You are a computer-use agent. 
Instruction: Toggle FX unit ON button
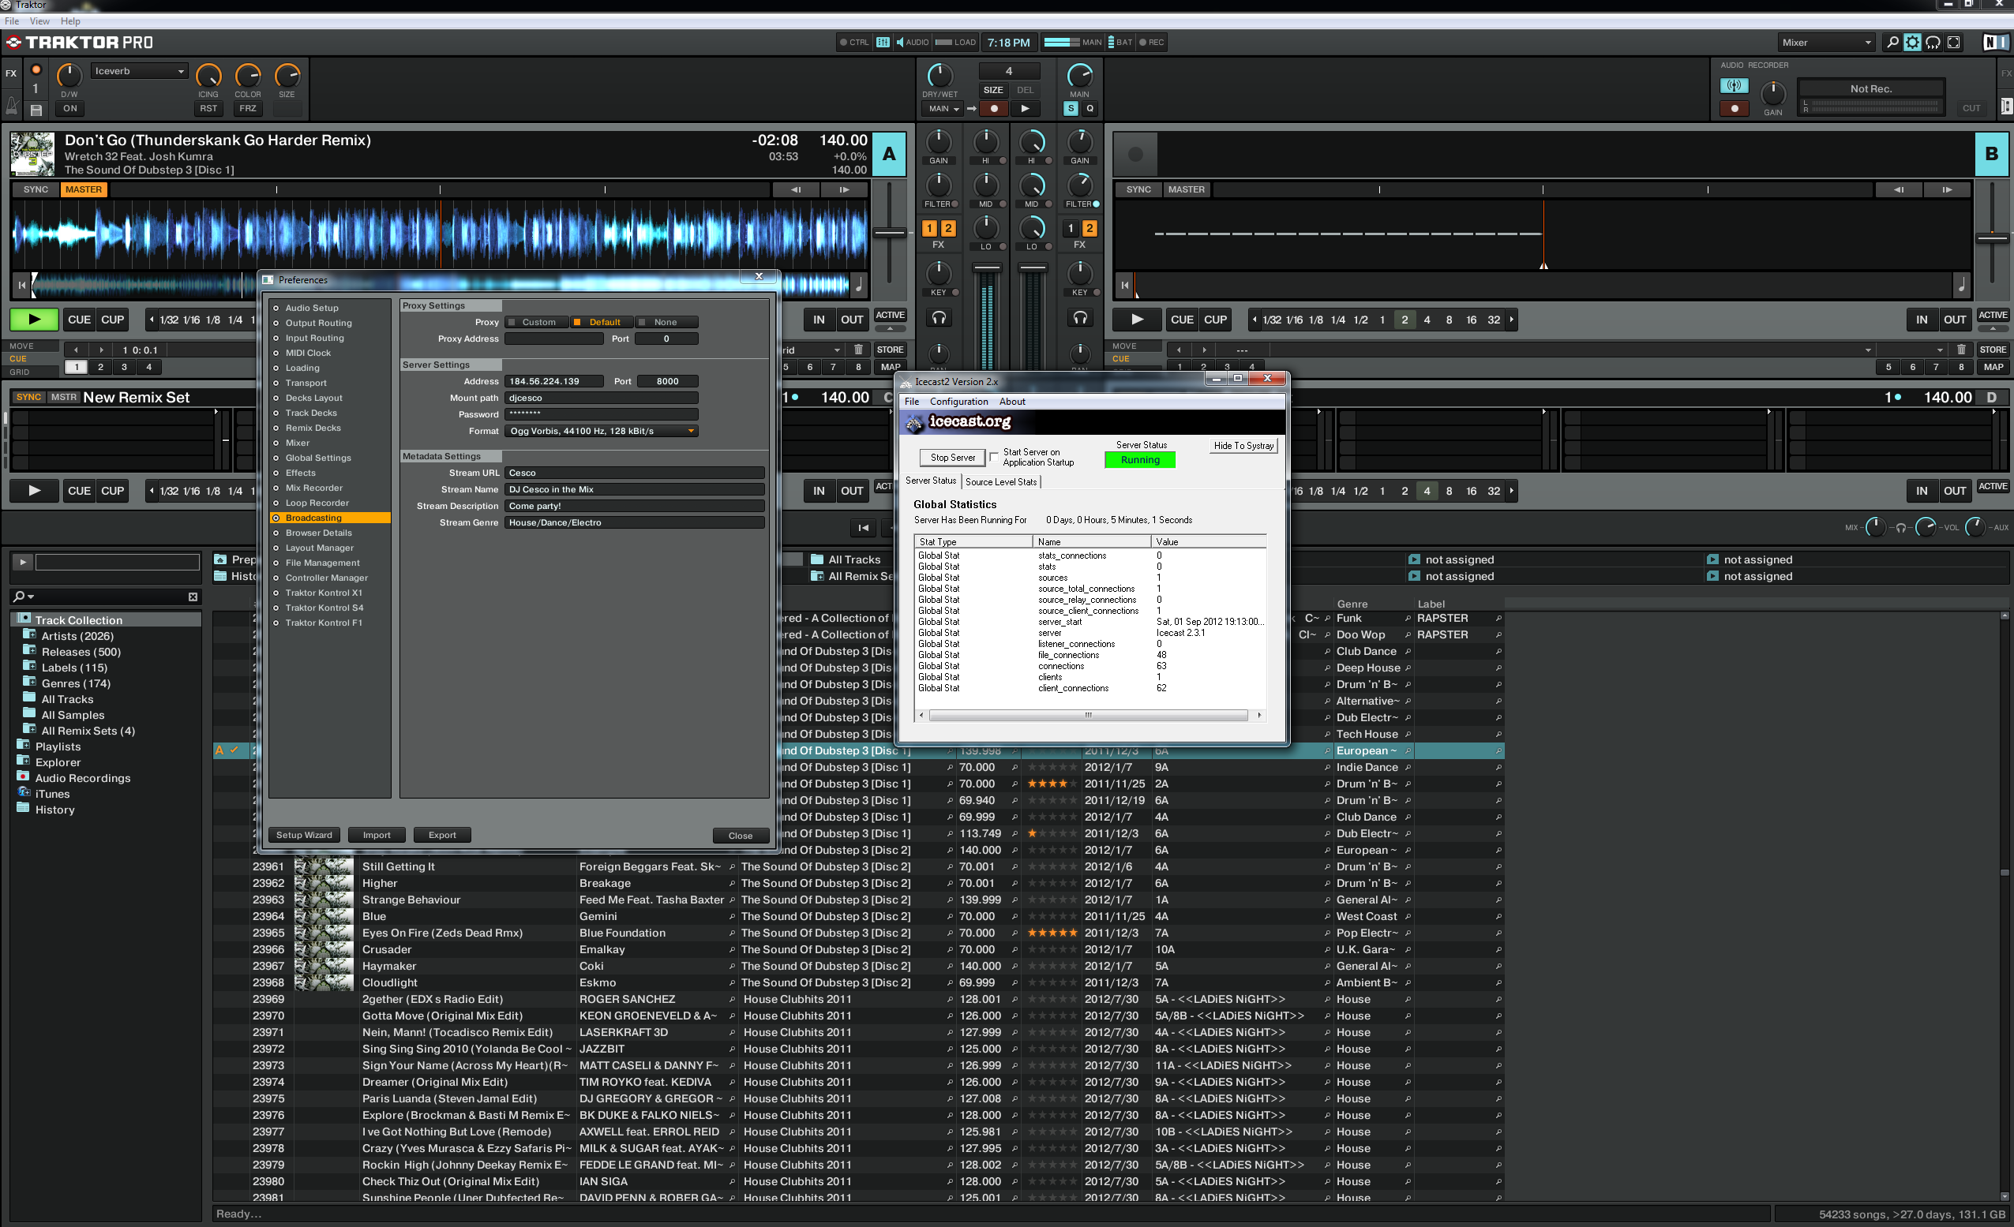(69, 109)
